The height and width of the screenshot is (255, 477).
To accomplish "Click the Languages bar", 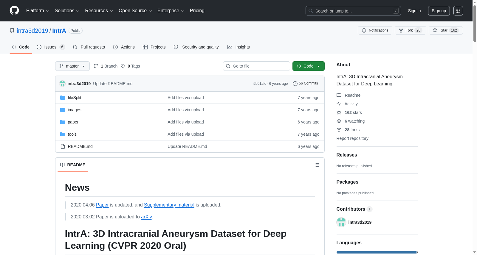I will (377, 252).
